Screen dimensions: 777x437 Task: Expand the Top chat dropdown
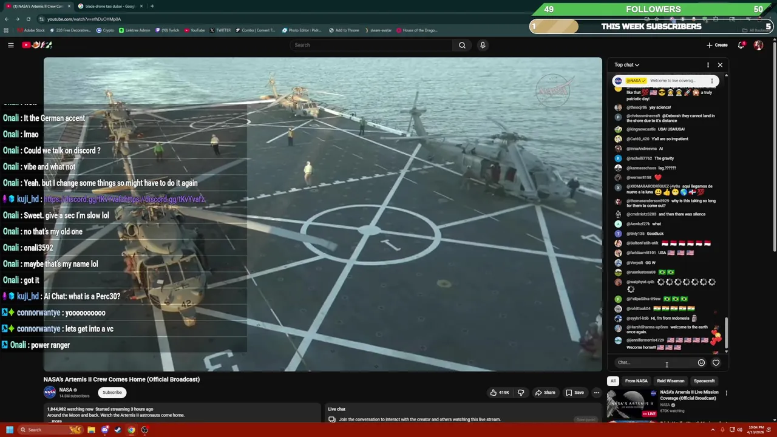626,65
